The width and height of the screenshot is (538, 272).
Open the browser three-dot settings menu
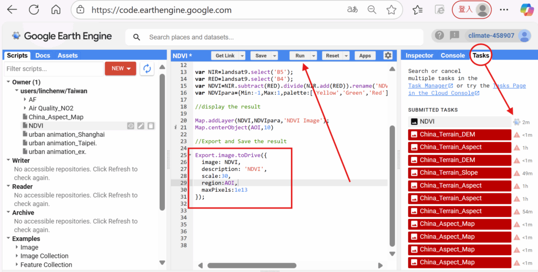(x=504, y=9)
